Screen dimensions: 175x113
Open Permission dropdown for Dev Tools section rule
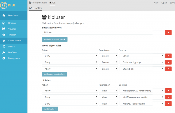pos(108,103)
